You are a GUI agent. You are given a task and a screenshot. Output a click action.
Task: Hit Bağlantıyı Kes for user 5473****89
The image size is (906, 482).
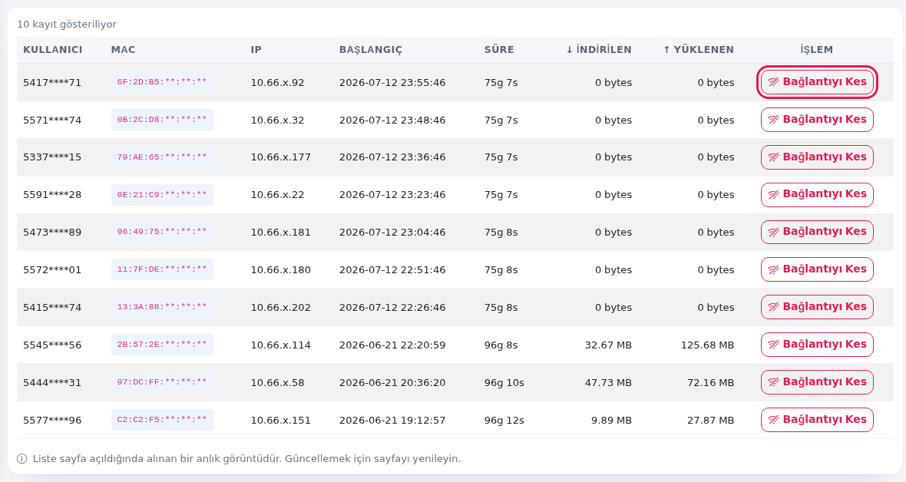817,232
